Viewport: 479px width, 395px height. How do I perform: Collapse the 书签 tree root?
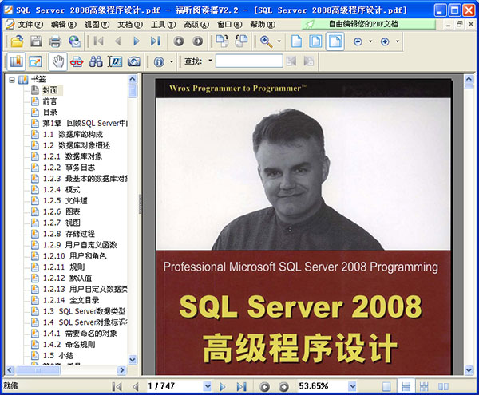(x=12, y=80)
